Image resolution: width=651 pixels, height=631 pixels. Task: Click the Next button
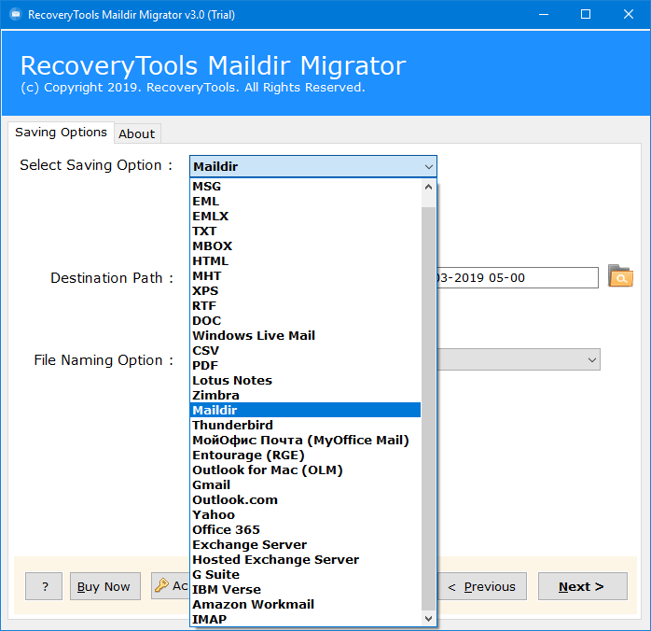pyautogui.click(x=583, y=586)
